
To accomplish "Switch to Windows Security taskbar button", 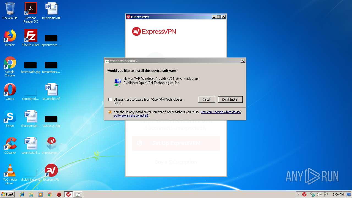I will coord(78,194).
